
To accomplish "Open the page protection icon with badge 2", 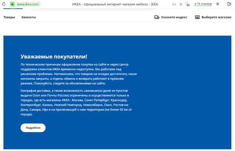I will (188, 4).
